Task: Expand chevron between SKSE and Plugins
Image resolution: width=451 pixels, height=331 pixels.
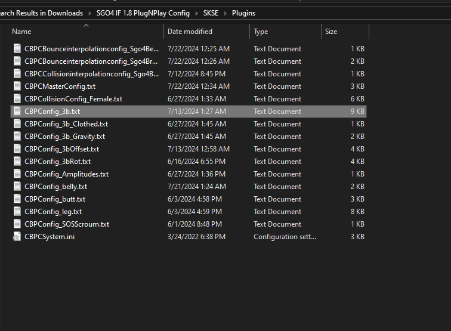Action: coord(225,13)
